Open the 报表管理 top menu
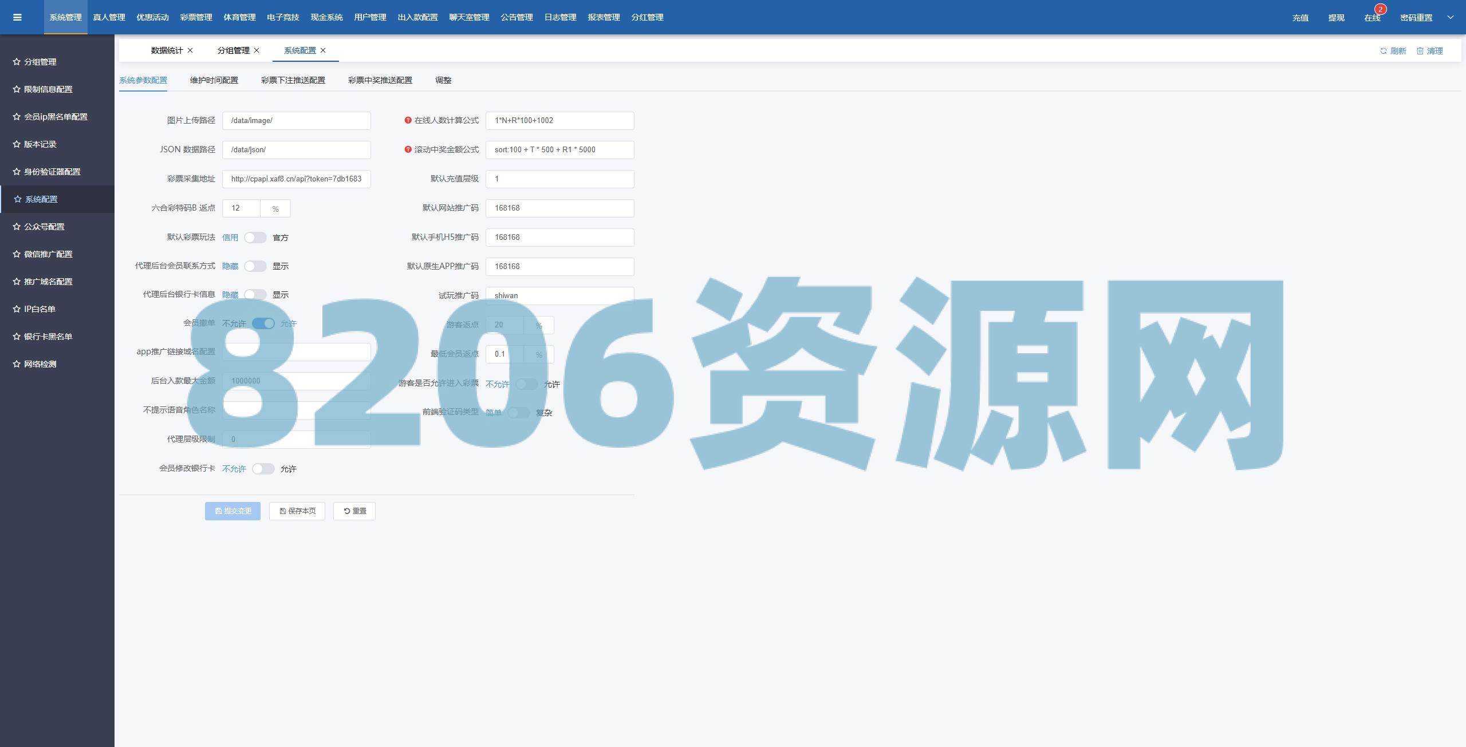The image size is (1466, 747). 604,17
